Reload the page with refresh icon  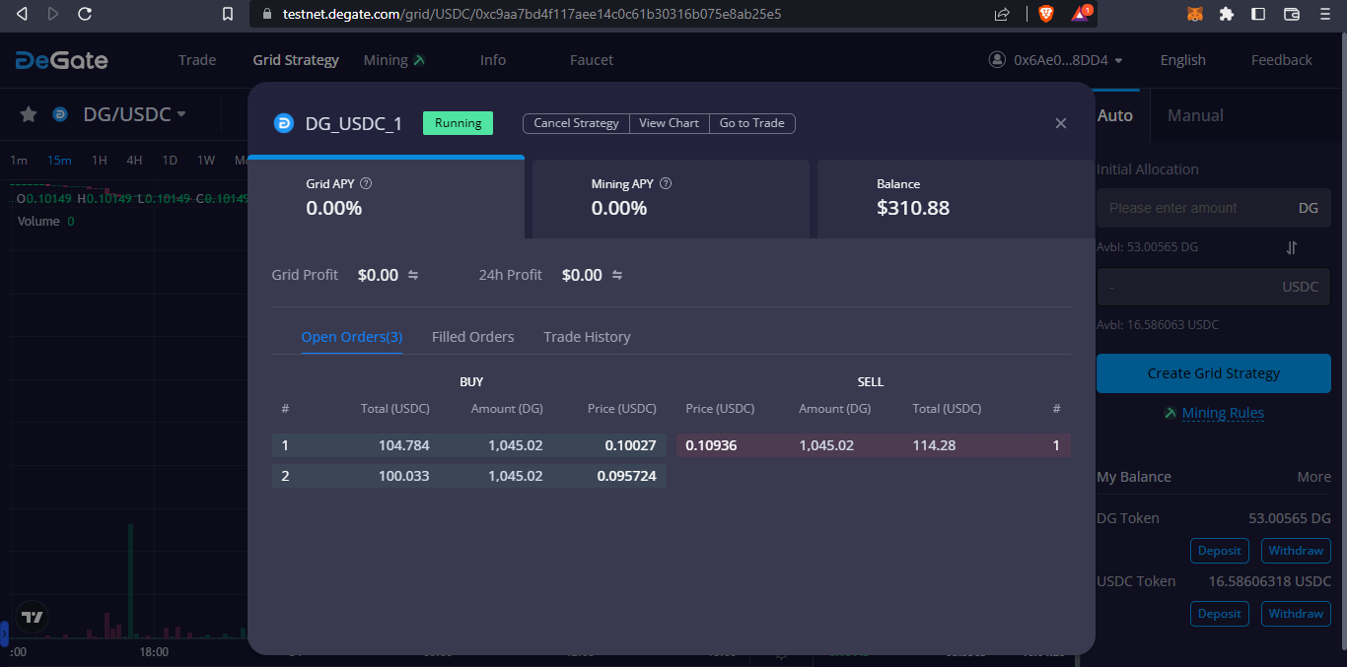pyautogui.click(x=85, y=14)
